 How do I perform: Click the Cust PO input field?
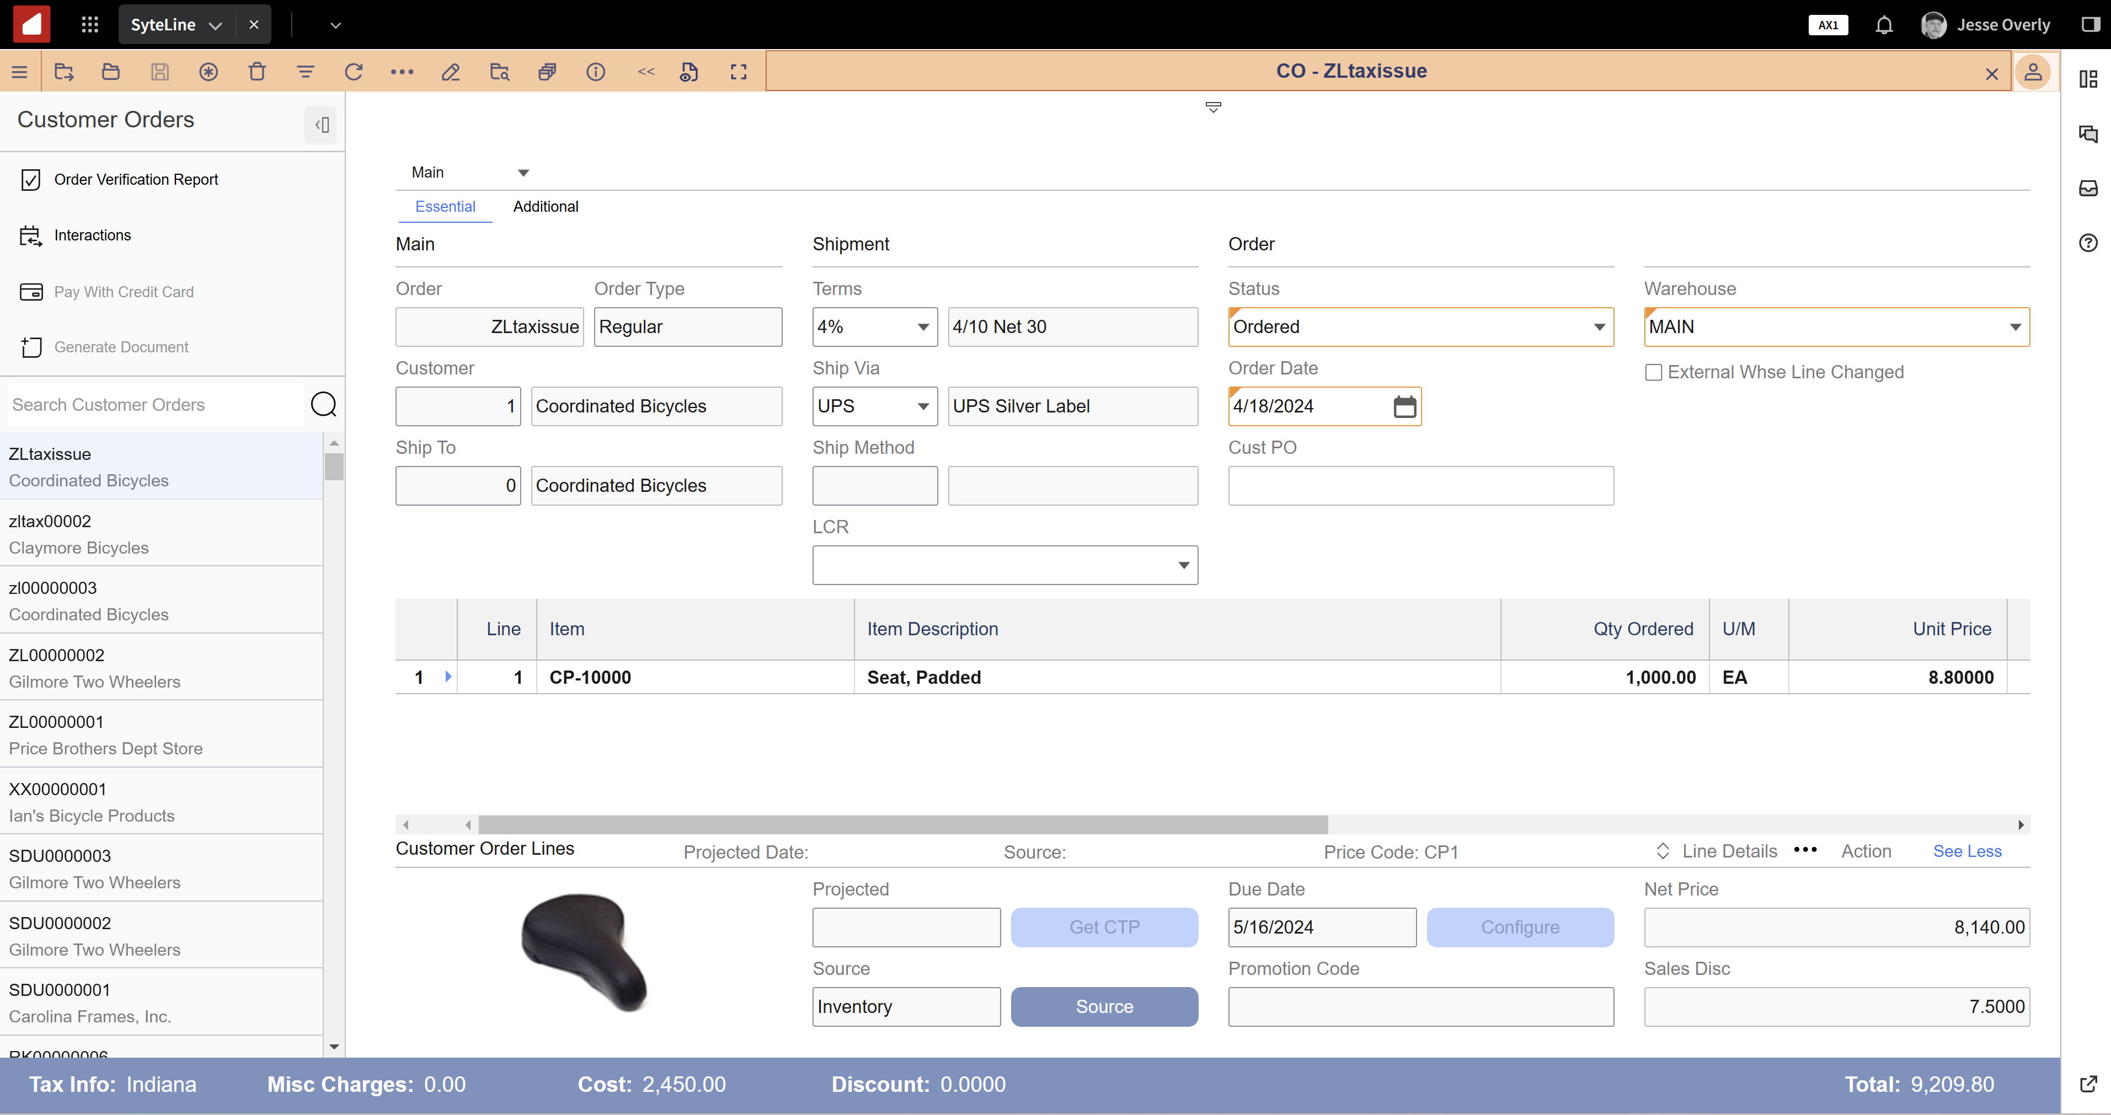coord(1420,486)
